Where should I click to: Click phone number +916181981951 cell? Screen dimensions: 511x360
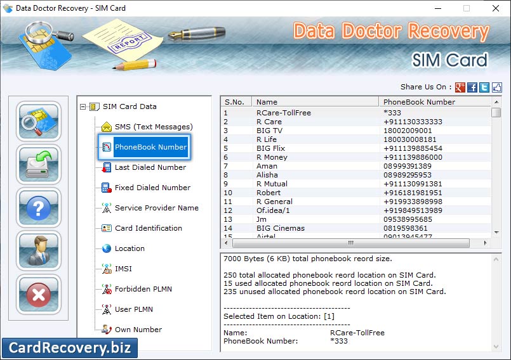[413, 193]
